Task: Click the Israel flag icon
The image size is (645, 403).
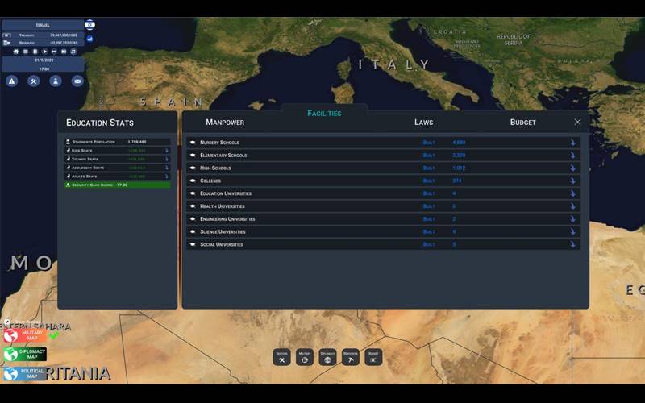Action: coord(89,25)
